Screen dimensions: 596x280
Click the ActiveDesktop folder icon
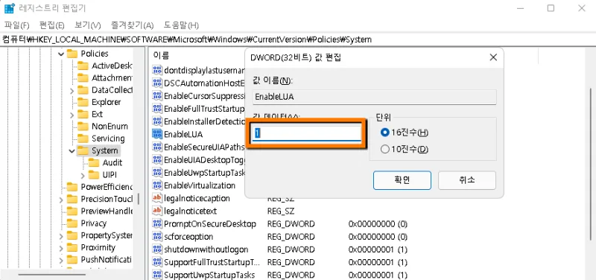click(x=83, y=66)
